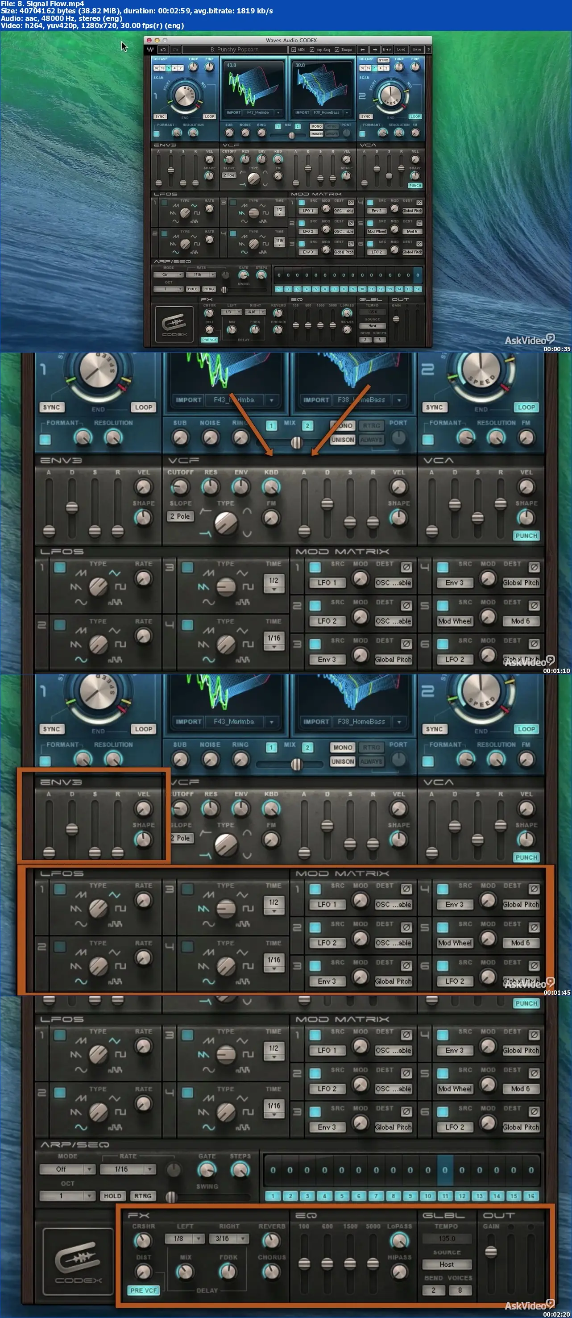This screenshot has width=572, height=1318.
Task: Select LFO 3 saw-down wave icon, 00:02:20 frame
Action: click(x=203, y=1055)
